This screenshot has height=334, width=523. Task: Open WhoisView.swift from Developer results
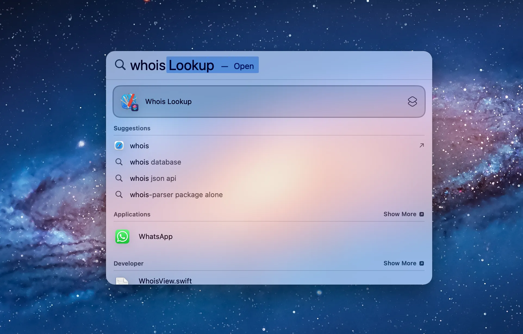[x=165, y=281]
